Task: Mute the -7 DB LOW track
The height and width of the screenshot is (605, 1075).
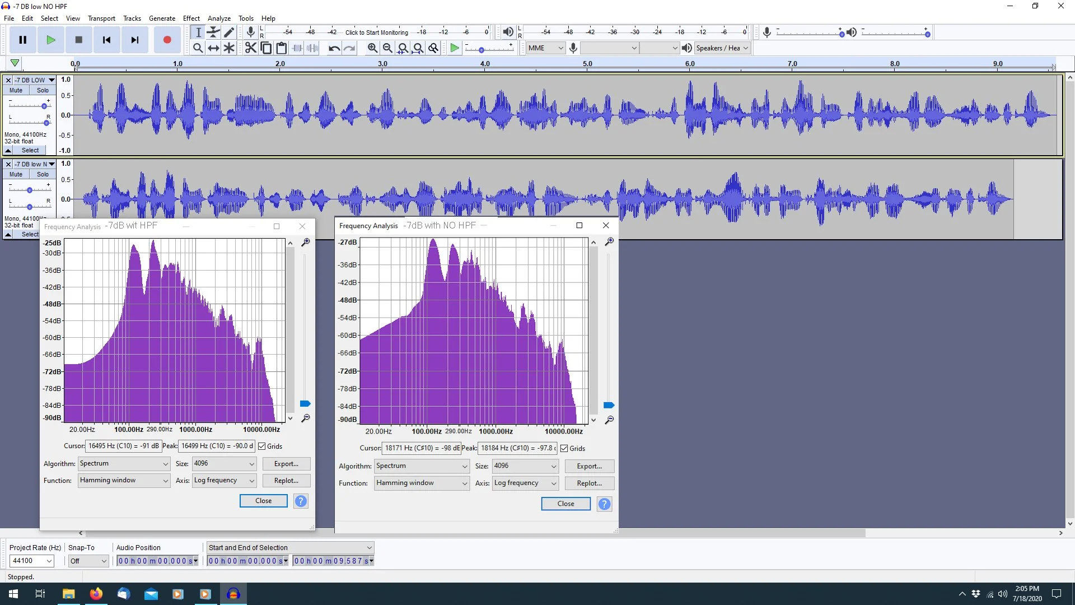Action: 16,90
